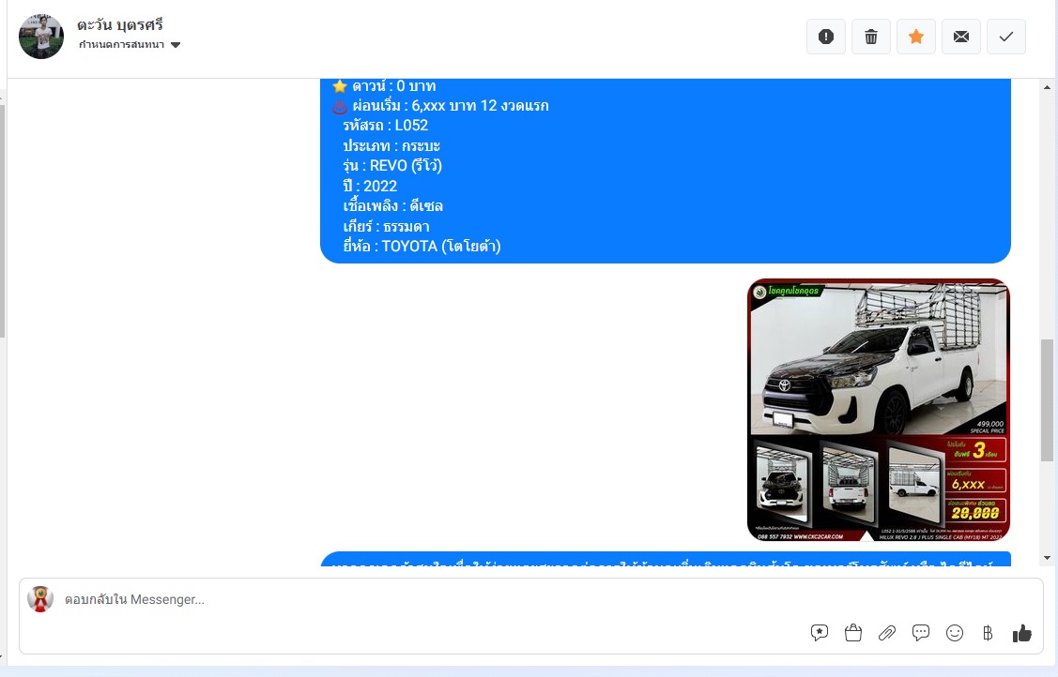Toggle the orange star follow-up flag
The height and width of the screenshot is (677, 1058).
(916, 37)
